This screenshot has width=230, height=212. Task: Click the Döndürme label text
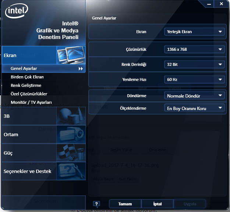point(137,96)
